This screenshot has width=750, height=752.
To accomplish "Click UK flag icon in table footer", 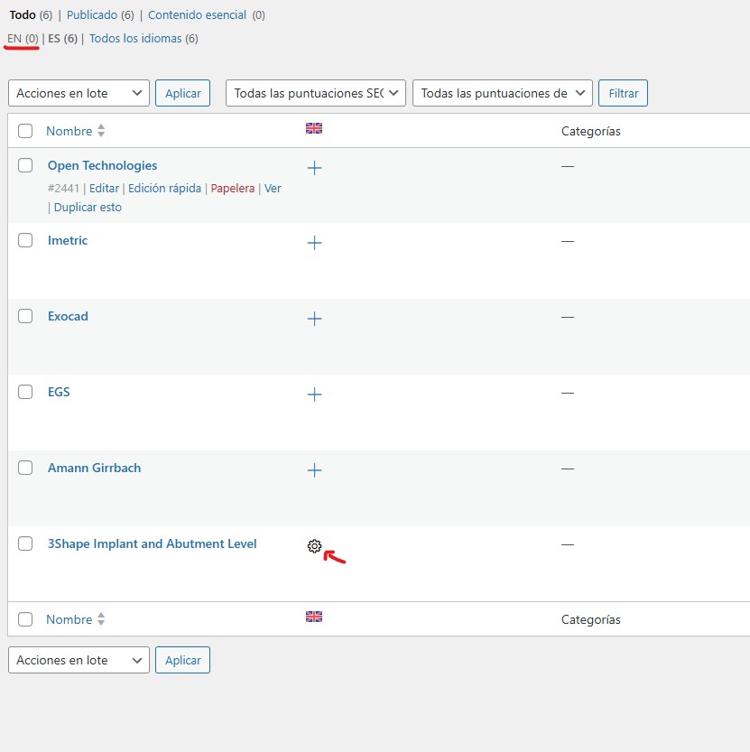I will [x=314, y=617].
